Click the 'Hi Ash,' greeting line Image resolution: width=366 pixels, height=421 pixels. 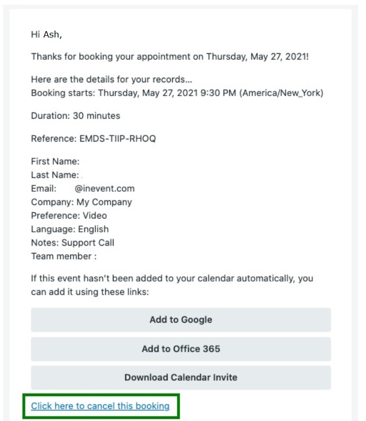46,35
